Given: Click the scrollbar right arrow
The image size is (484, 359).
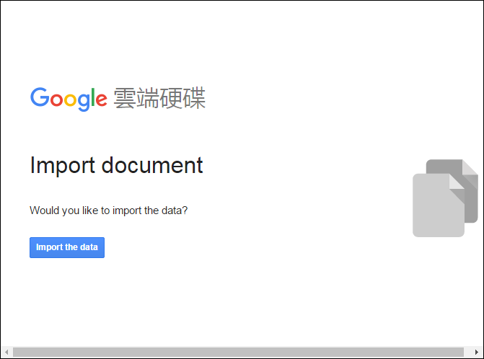Looking at the screenshot, I should (x=476, y=352).
